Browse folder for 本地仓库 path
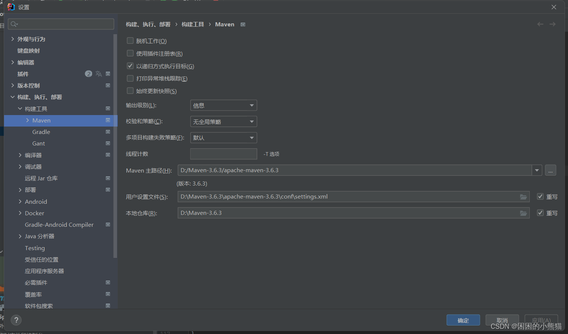Image resolution: width=568 pixels, height=334 pixels. (523, 213)
